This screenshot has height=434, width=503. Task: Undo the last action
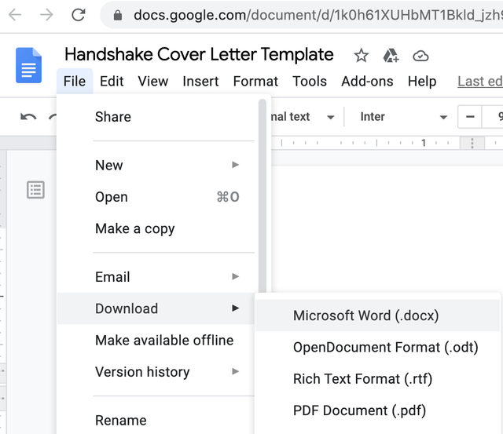coord(28,117)
